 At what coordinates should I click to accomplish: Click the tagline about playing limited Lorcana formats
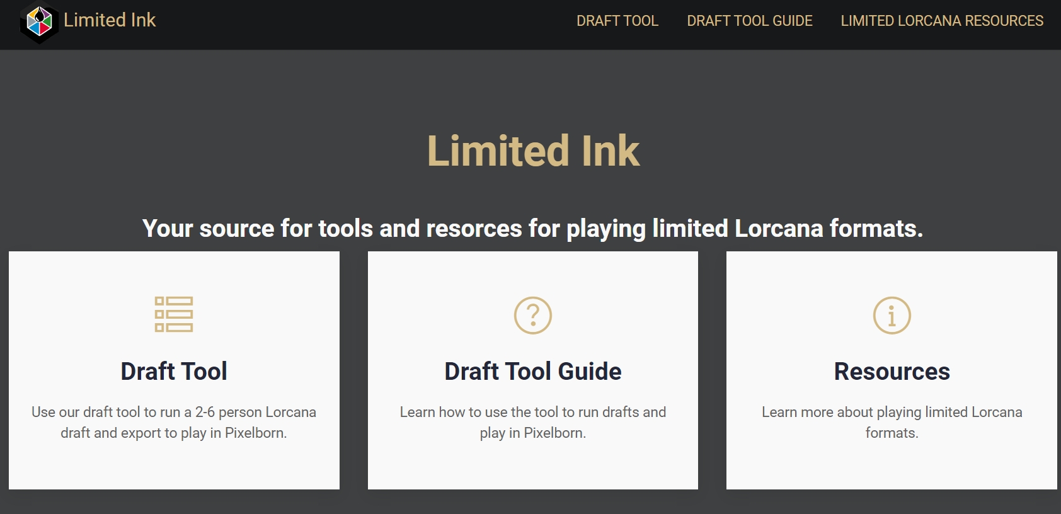click(x=532, y=228)
